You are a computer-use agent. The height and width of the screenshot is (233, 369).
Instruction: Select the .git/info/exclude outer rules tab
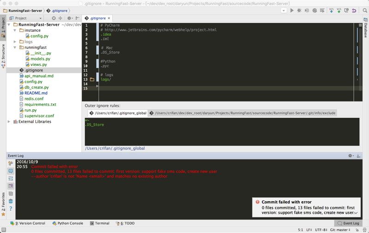point(243,113)
